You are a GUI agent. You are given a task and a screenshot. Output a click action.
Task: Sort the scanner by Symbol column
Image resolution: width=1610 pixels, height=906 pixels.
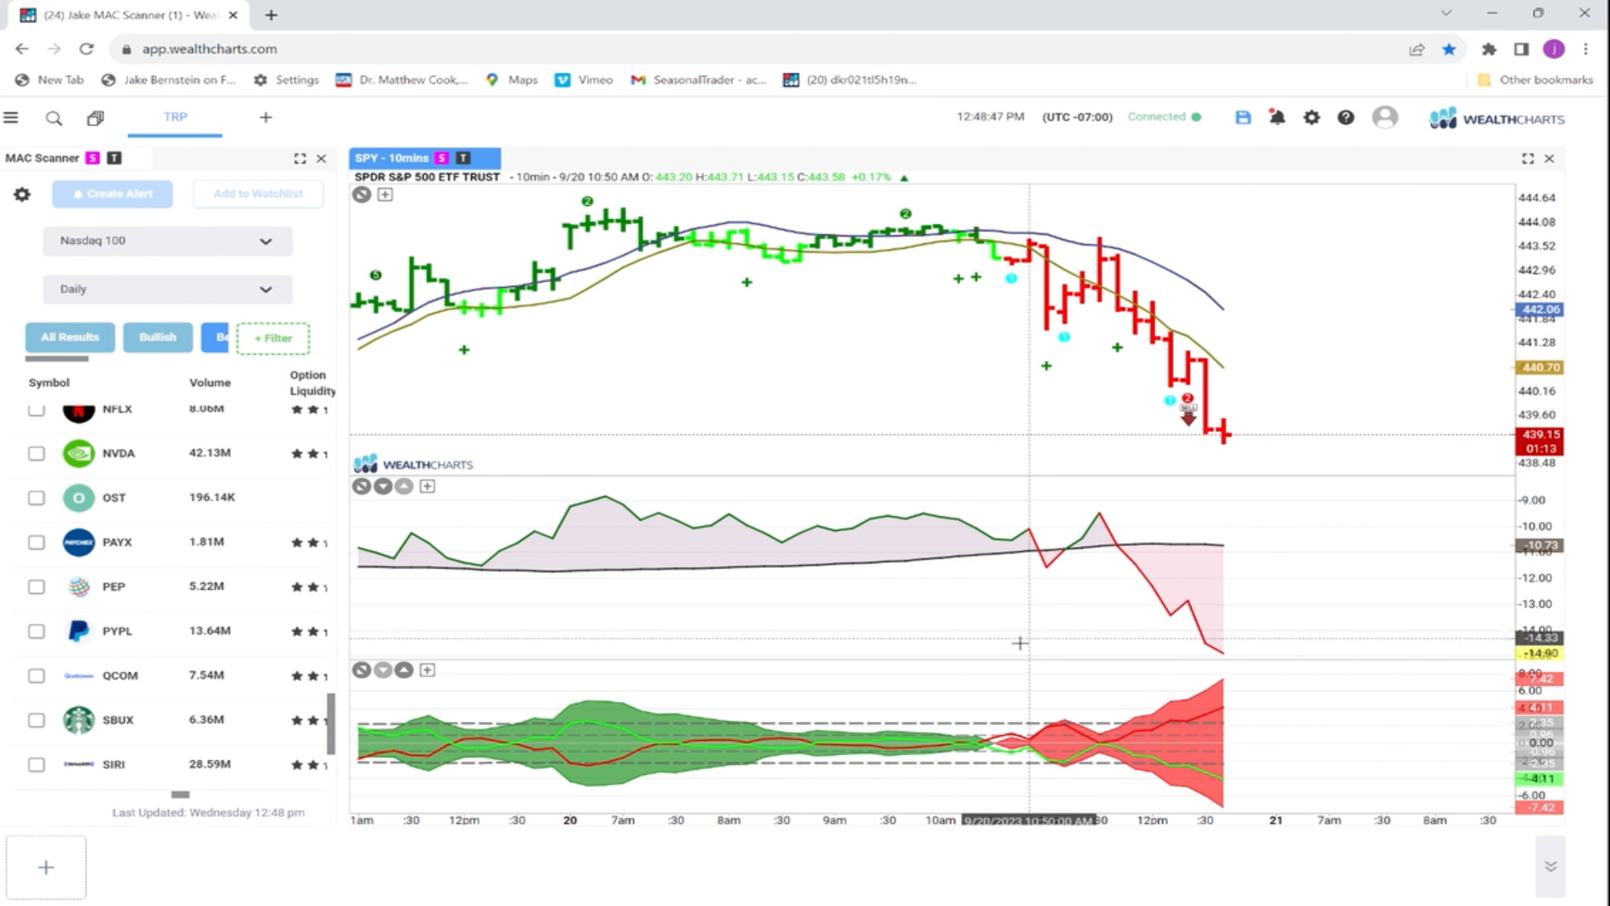[x=49, y=383]
